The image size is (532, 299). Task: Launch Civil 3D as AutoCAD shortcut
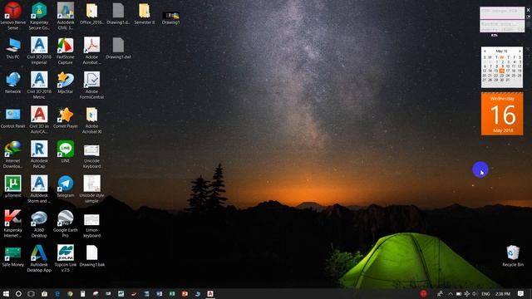[39, 120]
